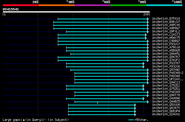Select the UniRef100_Q93XW2 hit name
The image size is (185, 122).
166,70
